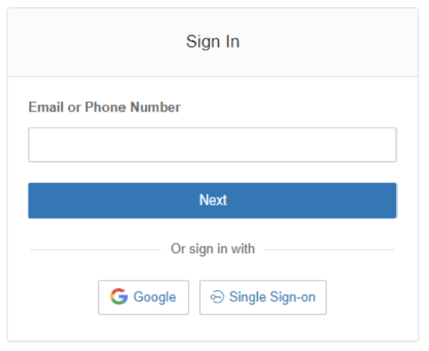Click the gray Sign In header bar
The height and width of the screenshot is (351, 429).
213,42
